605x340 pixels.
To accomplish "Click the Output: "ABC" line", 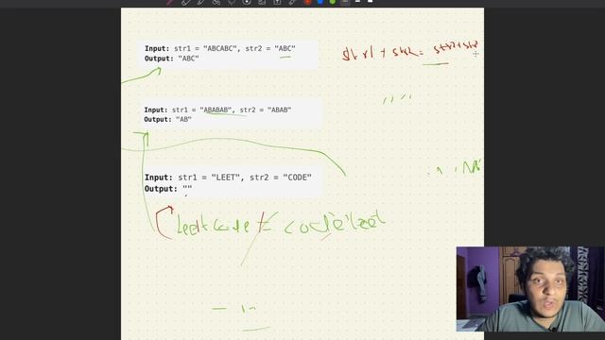I will tap(172, 59).
